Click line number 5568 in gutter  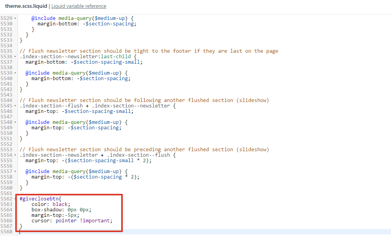tap(7, 232)
